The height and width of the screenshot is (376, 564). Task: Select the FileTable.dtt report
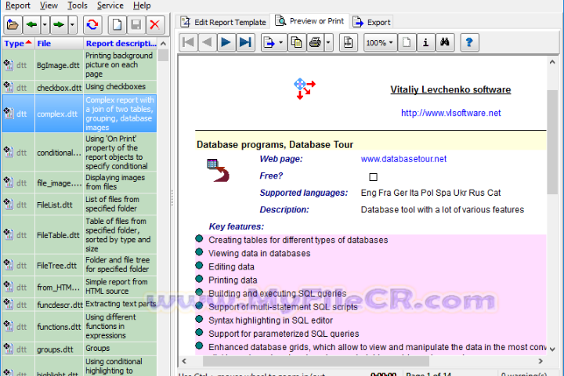[x=79, y=234]
